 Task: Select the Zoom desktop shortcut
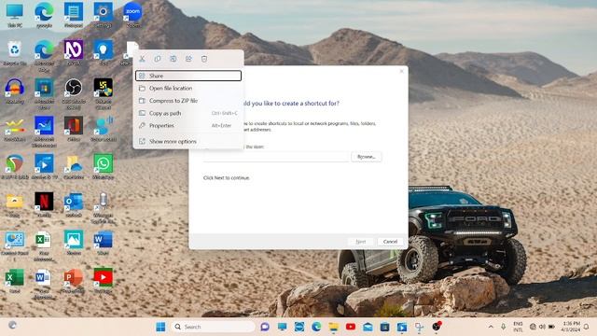click(x=132, y=15)
